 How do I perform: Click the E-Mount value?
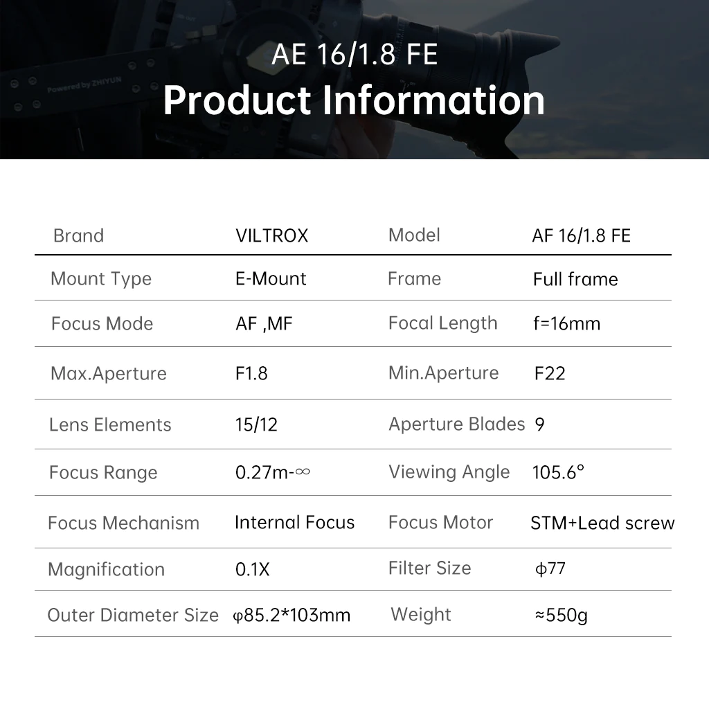(x=271, y=278)
